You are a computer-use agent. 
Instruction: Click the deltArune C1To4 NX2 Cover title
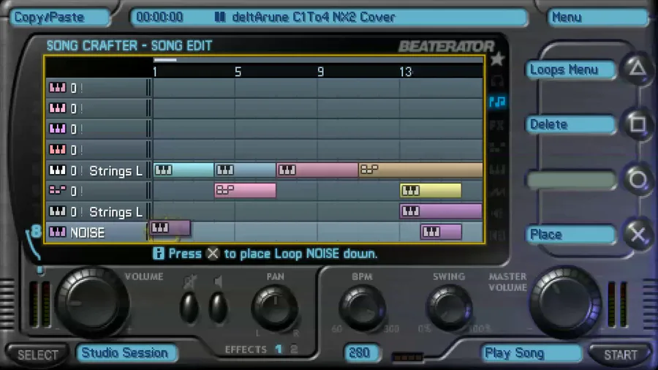[314, 18]
